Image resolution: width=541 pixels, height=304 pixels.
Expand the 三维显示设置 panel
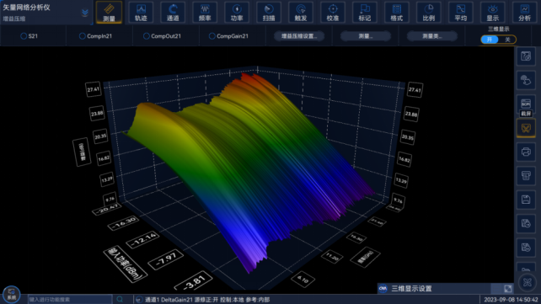click(x=507, y=289)
